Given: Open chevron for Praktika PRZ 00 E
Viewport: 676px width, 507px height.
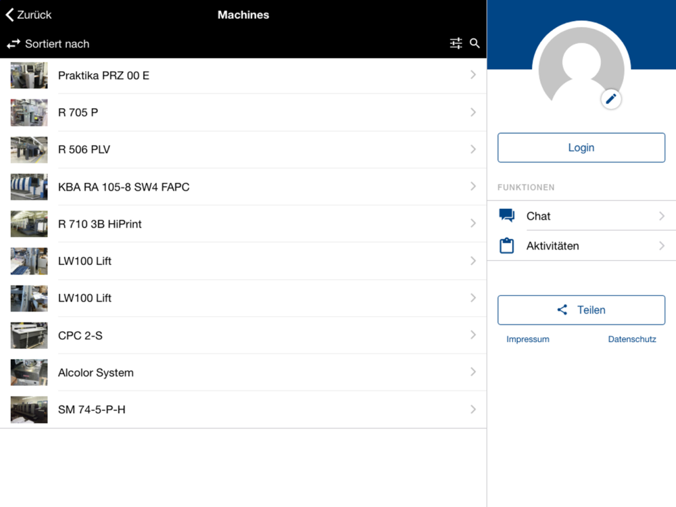Looking at the screenshot, I should (473, 75).
